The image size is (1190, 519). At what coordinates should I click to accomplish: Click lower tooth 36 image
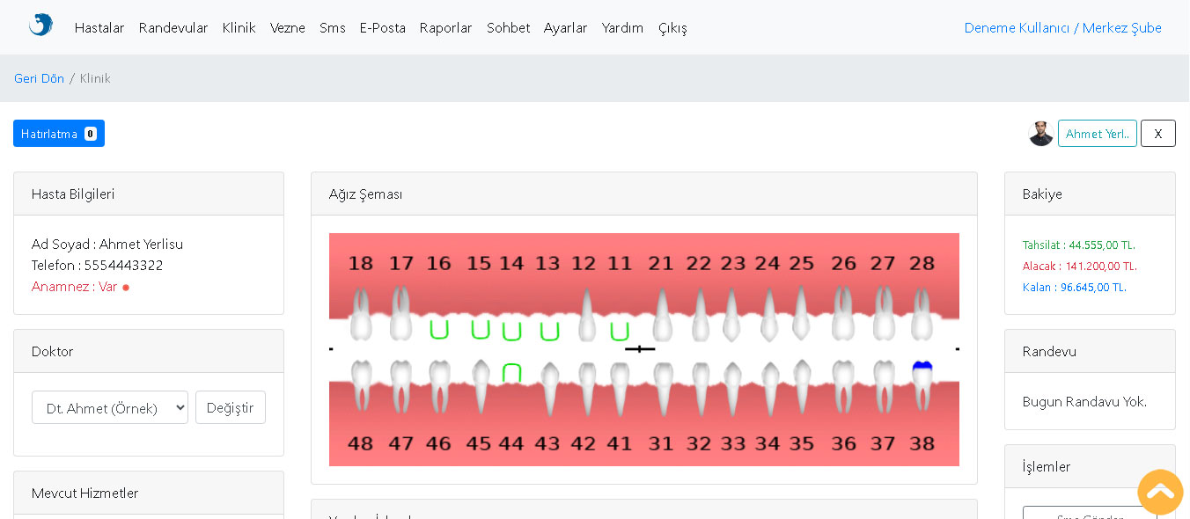(843, 385)
